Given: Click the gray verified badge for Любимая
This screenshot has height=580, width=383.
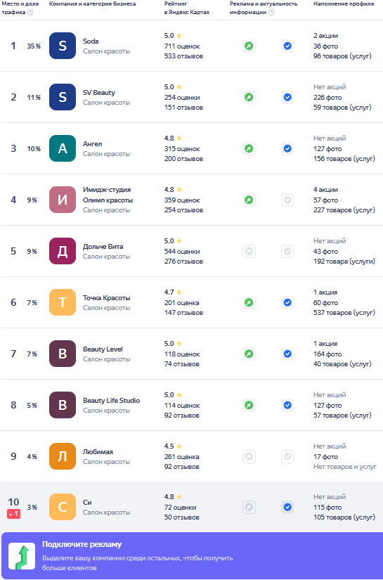Looking at the screenshot, I should click(x=287, y=457).
